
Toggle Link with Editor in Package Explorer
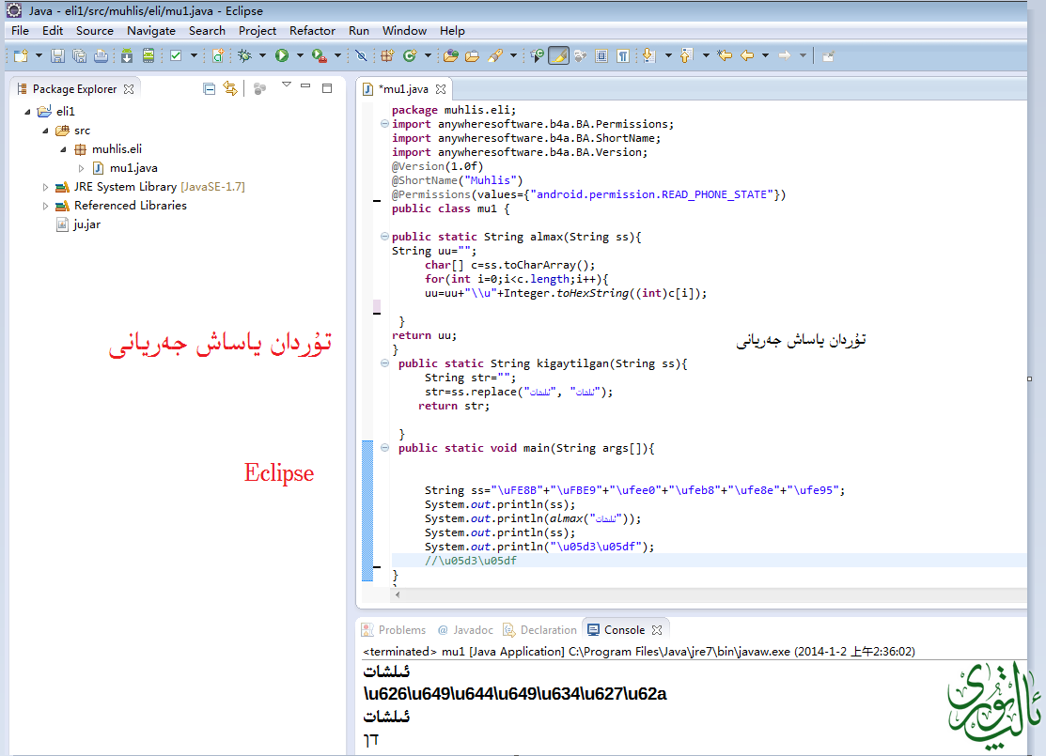click(230, 88)
